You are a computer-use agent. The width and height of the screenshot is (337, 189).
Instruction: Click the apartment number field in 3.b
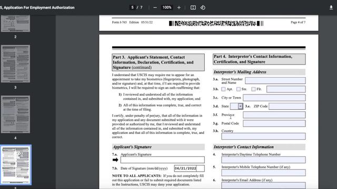[x=286, y=89]
